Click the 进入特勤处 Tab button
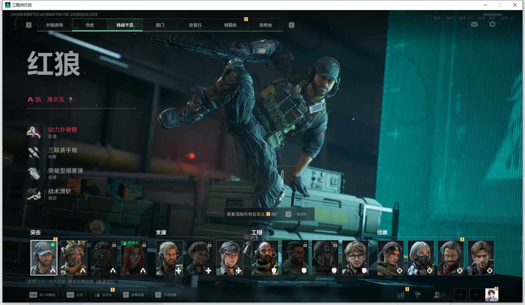This screenshot has width=525, height=305. [x=43, y=295]
